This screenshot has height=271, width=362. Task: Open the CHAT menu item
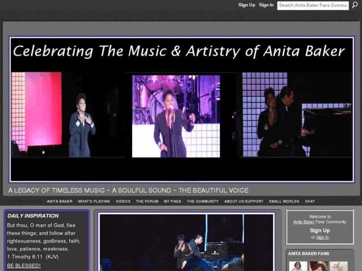tap(310, 201)
